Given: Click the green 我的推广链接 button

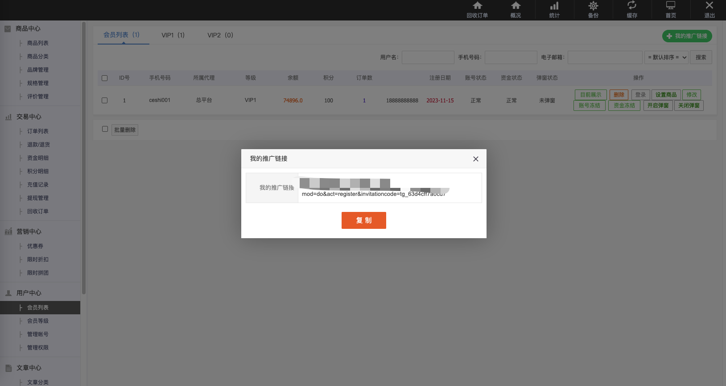Looking at the screenshot, I should click(687, 36).
